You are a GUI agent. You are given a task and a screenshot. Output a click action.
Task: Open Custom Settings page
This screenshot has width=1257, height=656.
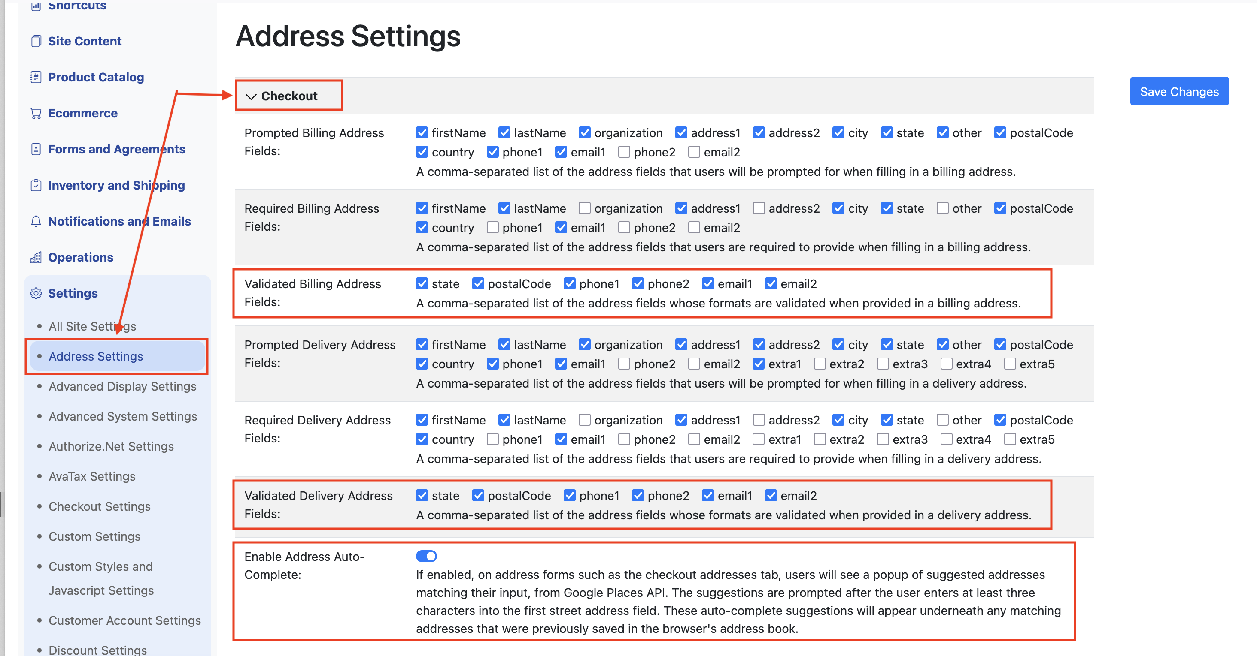point(95,537)
